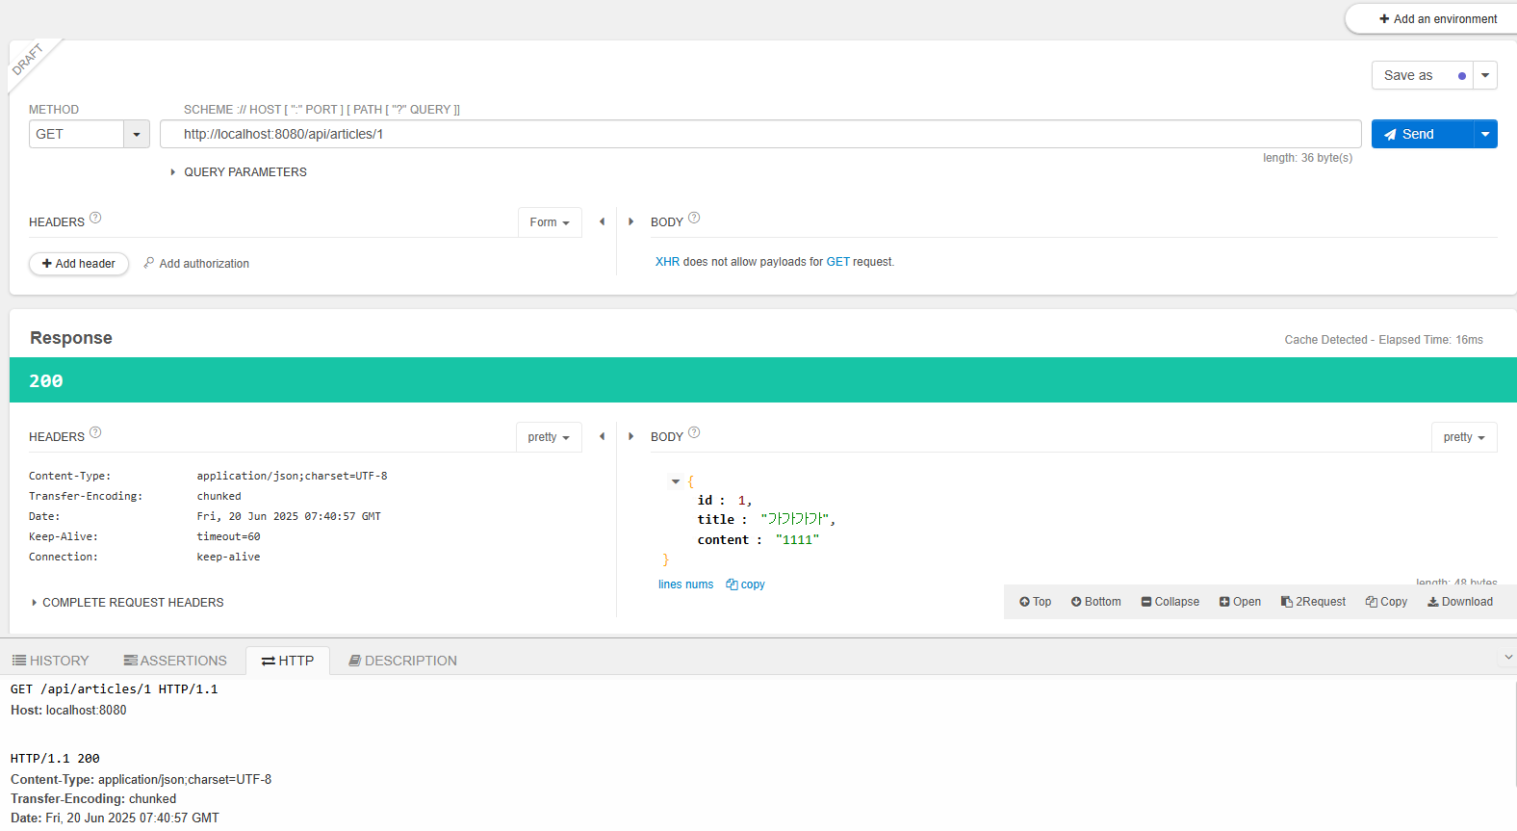This screenshot has width=1517, height=831.
Task: Expand QUERY PARAMETERS section
Action: pos(239,172)
